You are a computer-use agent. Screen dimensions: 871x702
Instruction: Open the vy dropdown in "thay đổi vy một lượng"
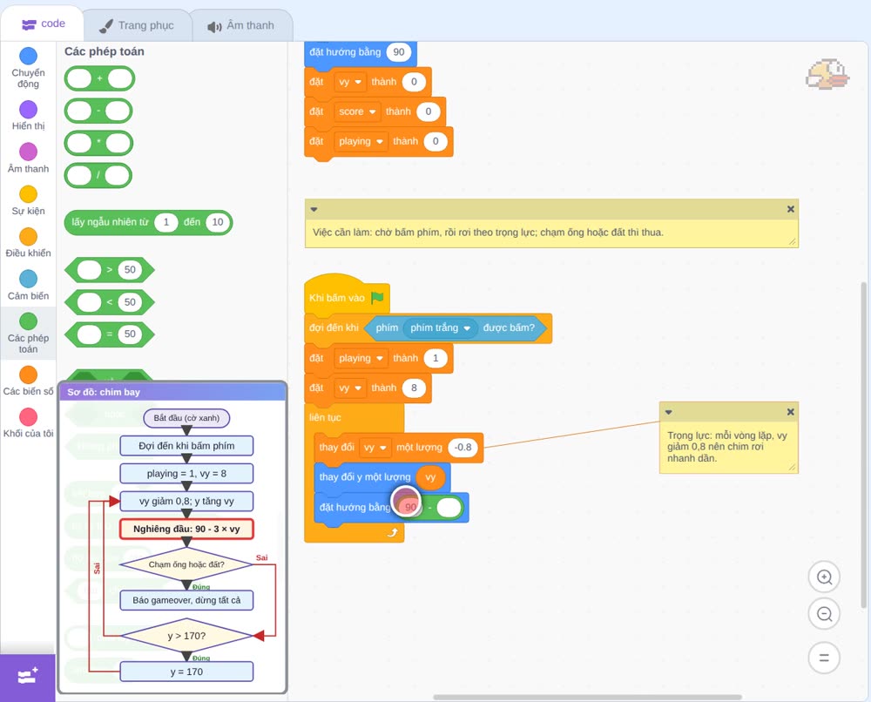tap(375, 448)
